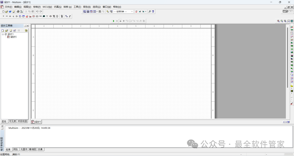Click the vertical scrollbar of the design canvas
This screenshot has height=156, width=294.
pyautogui.click(x=287, y=57)
